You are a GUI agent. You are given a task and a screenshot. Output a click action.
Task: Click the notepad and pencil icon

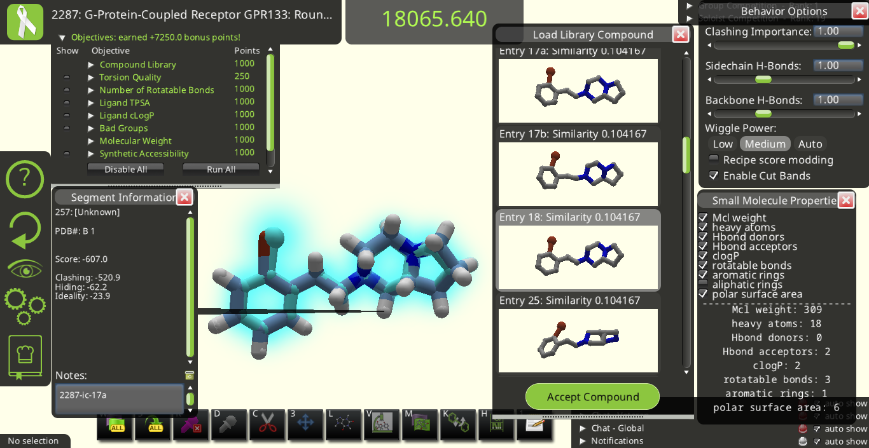(534, 424)
